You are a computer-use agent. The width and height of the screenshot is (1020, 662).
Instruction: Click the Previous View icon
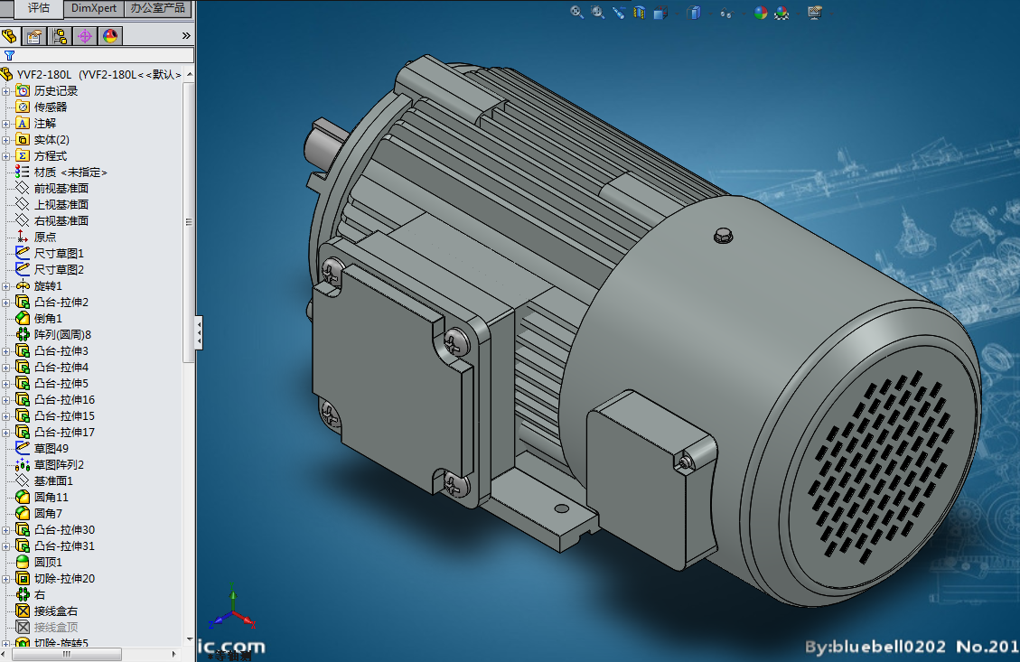(x=619, y=13)
